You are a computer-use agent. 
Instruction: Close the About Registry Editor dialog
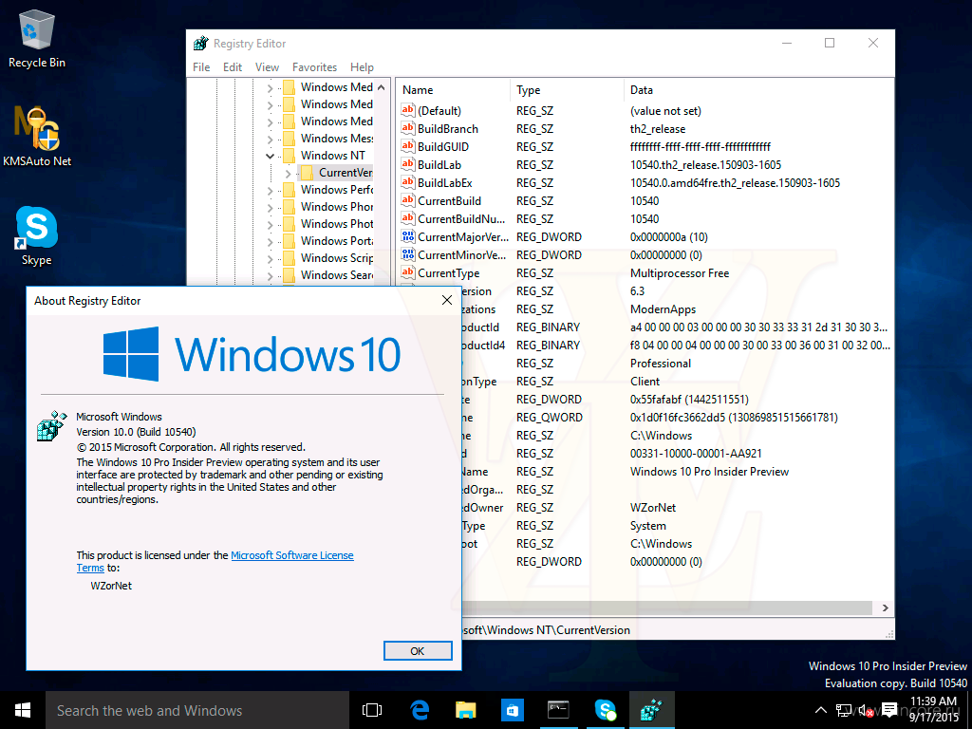[446, 300]
